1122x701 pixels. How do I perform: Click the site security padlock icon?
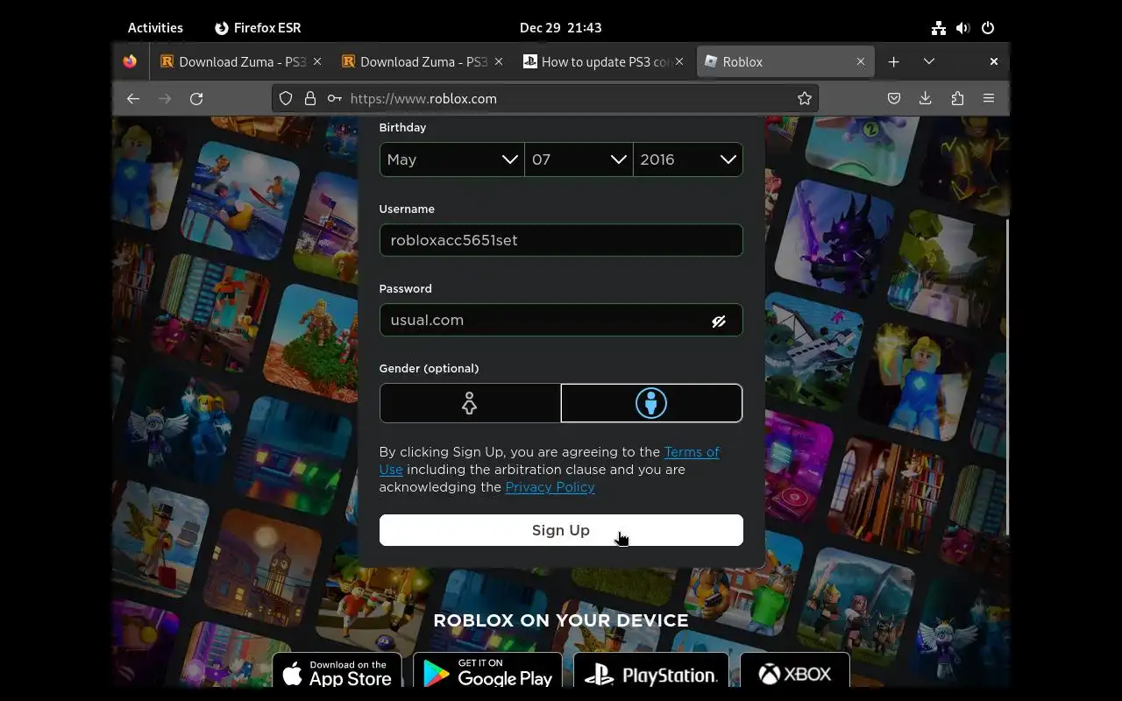pyautogui.click(x=309, y=98)
